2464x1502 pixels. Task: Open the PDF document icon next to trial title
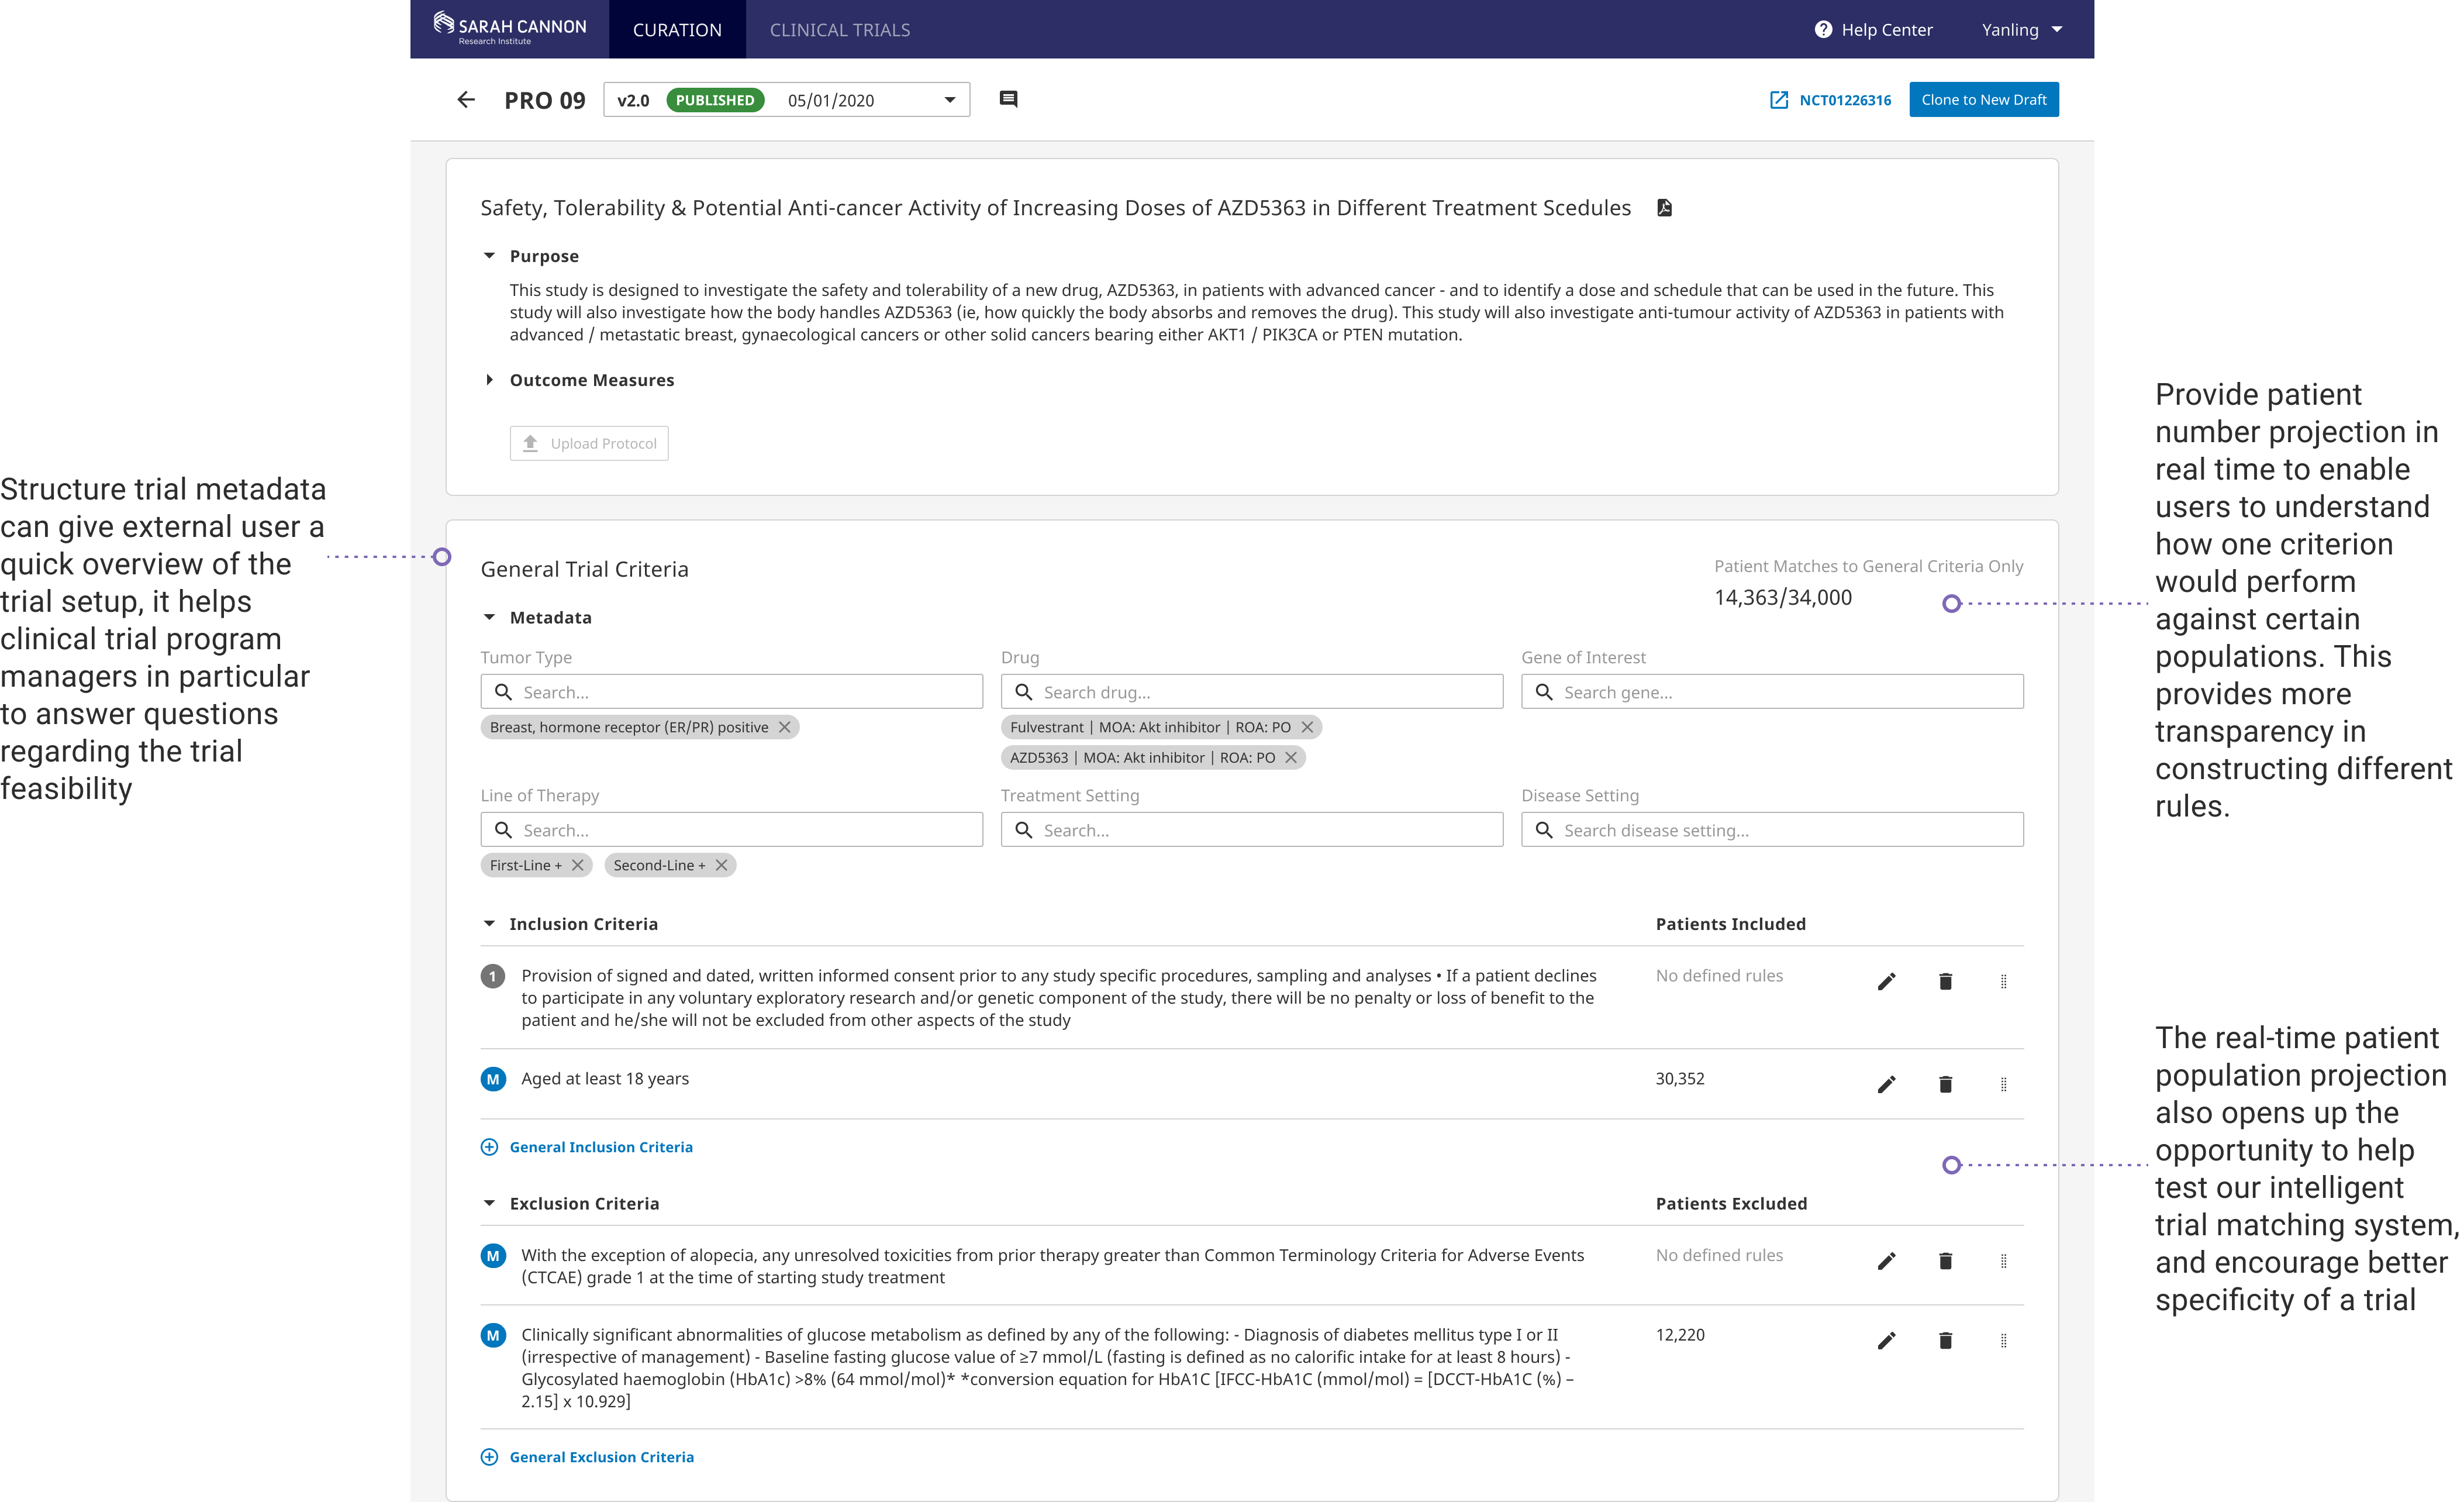click(1664, 208)
